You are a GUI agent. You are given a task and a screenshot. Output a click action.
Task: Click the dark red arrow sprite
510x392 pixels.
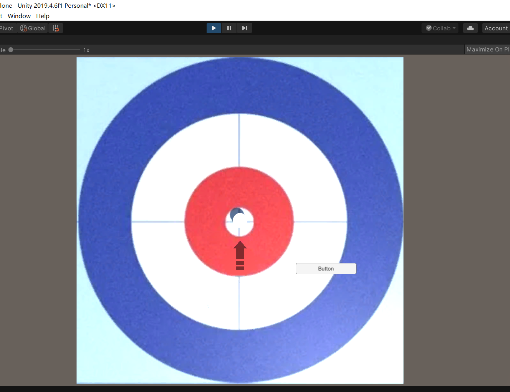click(x=240, y=255)
